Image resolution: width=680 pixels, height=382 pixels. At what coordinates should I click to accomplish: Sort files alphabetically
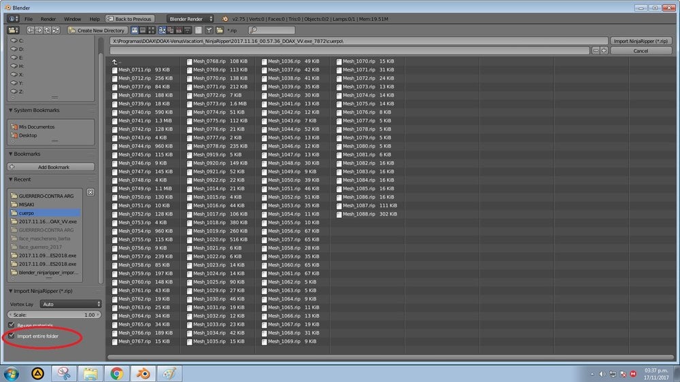163,31
